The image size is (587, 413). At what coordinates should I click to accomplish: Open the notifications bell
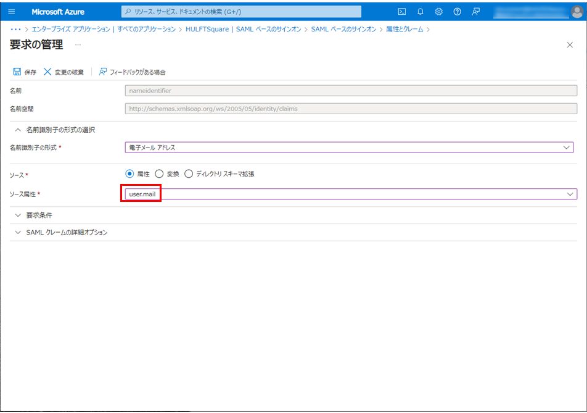click(420, 12)
